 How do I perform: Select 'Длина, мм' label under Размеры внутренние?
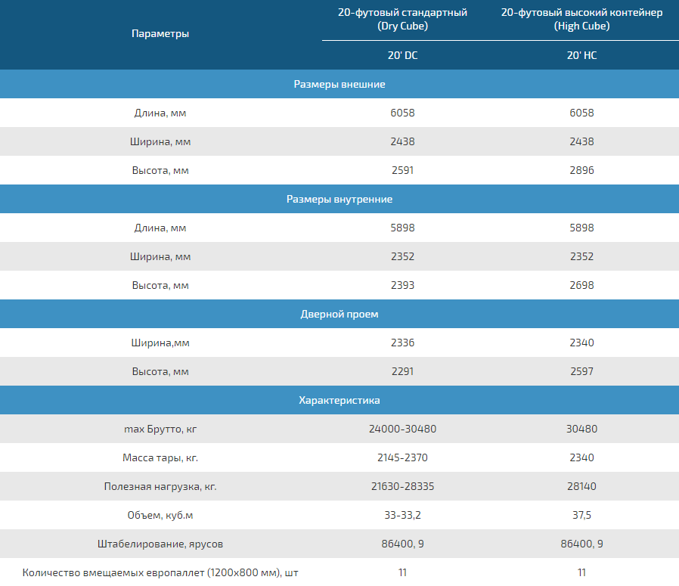pyautogui.click(x=160, y=228)
